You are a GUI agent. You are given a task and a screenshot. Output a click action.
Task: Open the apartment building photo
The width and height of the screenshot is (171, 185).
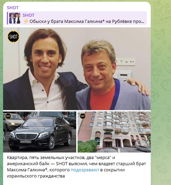tap(114, 132)
